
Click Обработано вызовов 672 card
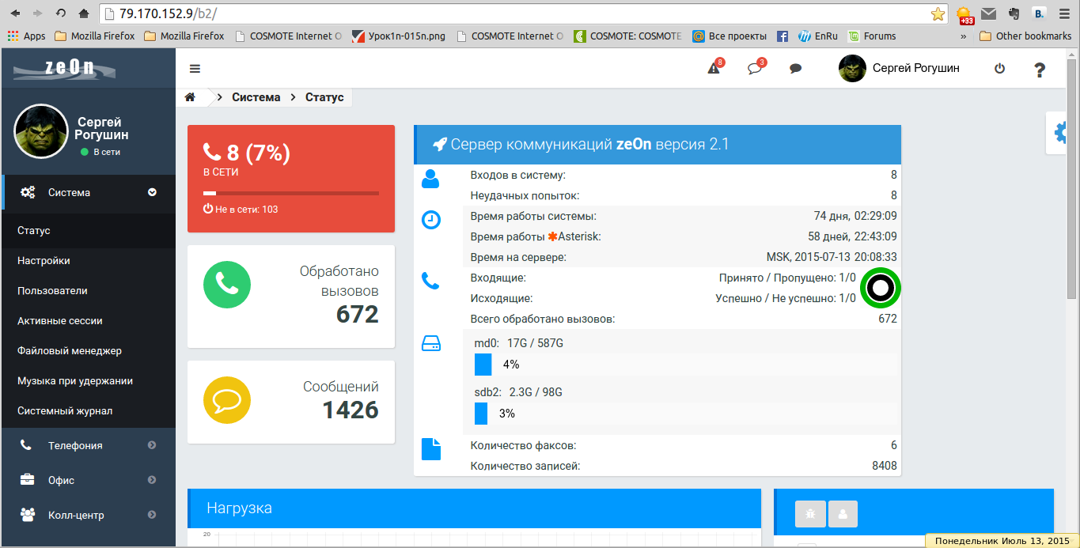click(x=291, y=297)
